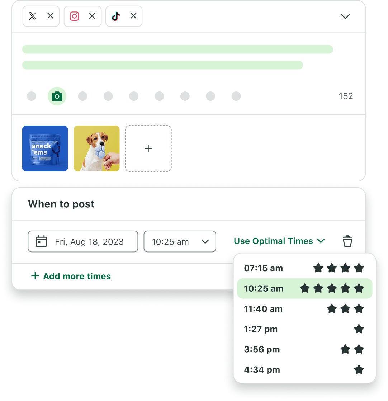Collapse the post composer with the top chevron
The height and width of the screenshot is (401, 388).
pyautogui.click(x=345, y=16)
